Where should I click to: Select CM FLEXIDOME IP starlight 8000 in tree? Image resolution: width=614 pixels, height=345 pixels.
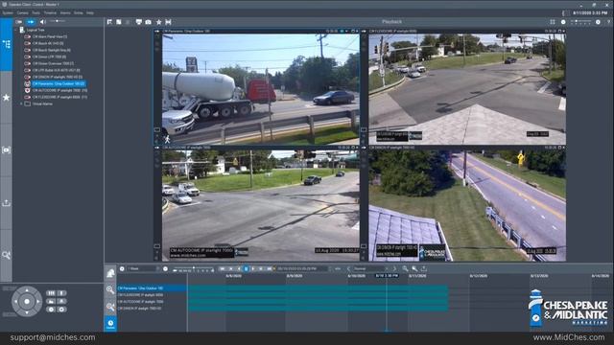(x=59, y=97)
